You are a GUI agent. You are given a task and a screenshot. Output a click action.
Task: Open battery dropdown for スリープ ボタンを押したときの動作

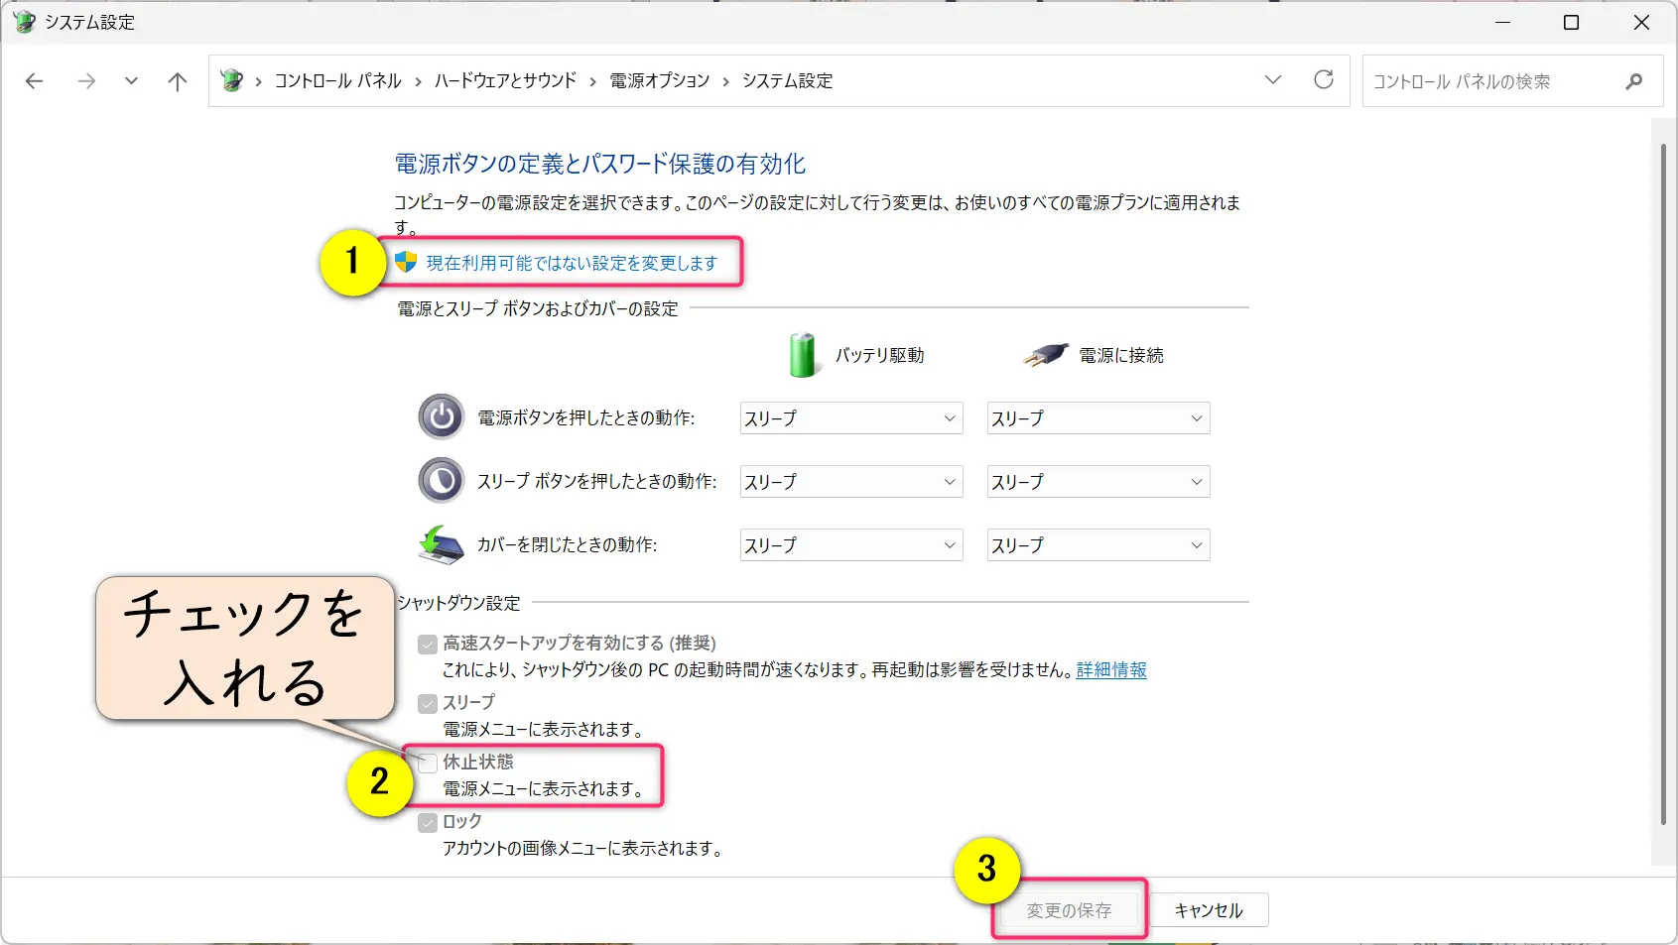[x=851, y=482]
